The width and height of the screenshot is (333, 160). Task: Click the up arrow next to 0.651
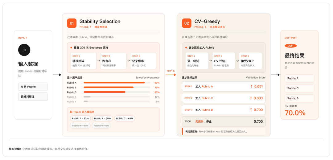click(252, 86)
